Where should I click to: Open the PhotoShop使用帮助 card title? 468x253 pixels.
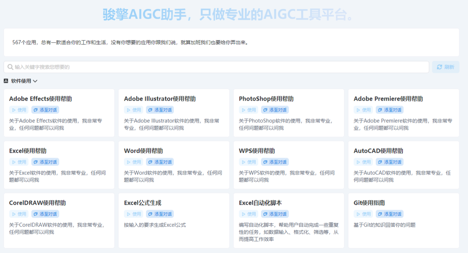(x=266, y=99)
